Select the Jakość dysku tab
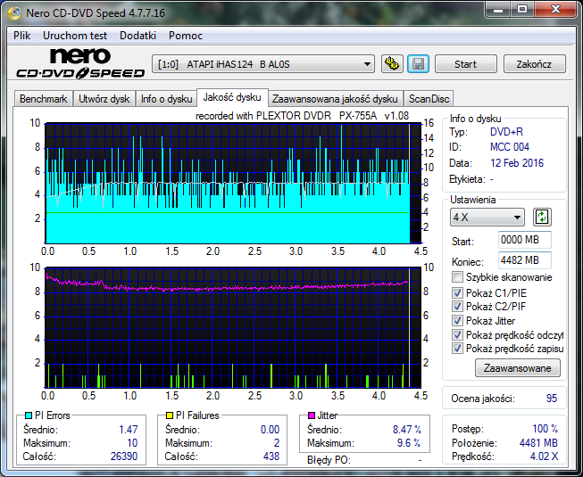Screen dimensions: 583x477 coord(232,97)
